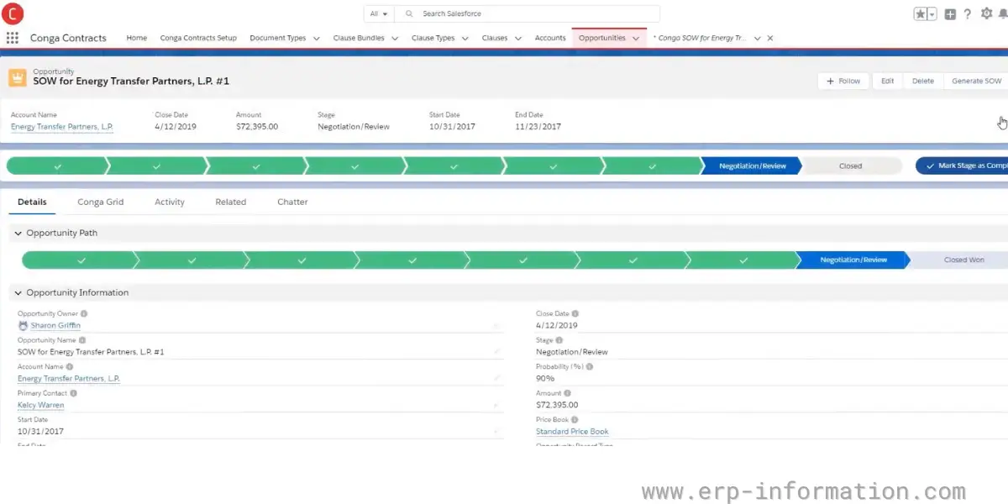The height and width of the screenshot is (504, 1008).
Task: Open the Opportunities nav tab
Action: coord(601,38)
